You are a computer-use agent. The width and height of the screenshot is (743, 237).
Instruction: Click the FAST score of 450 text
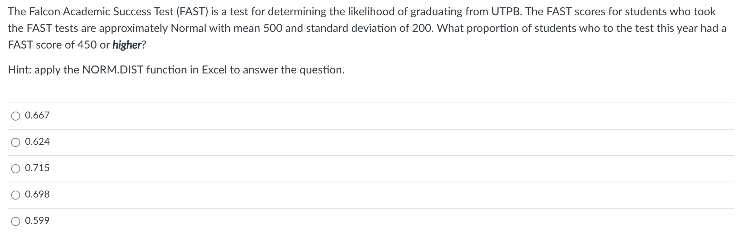point(52,45)
